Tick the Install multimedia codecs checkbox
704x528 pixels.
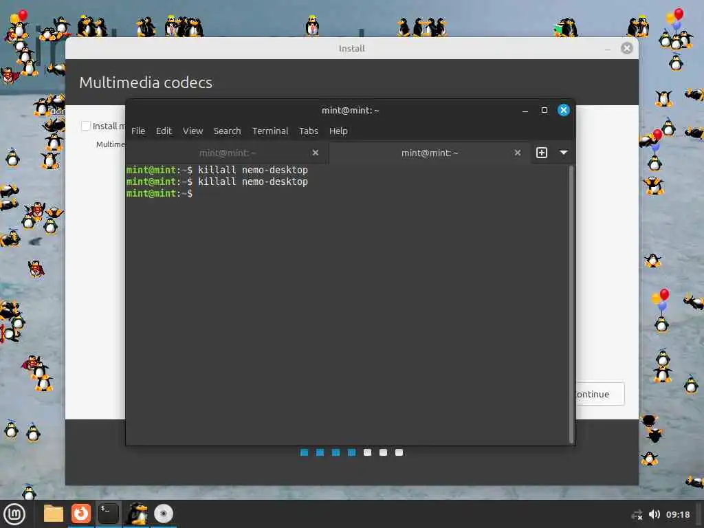(86, 126)
